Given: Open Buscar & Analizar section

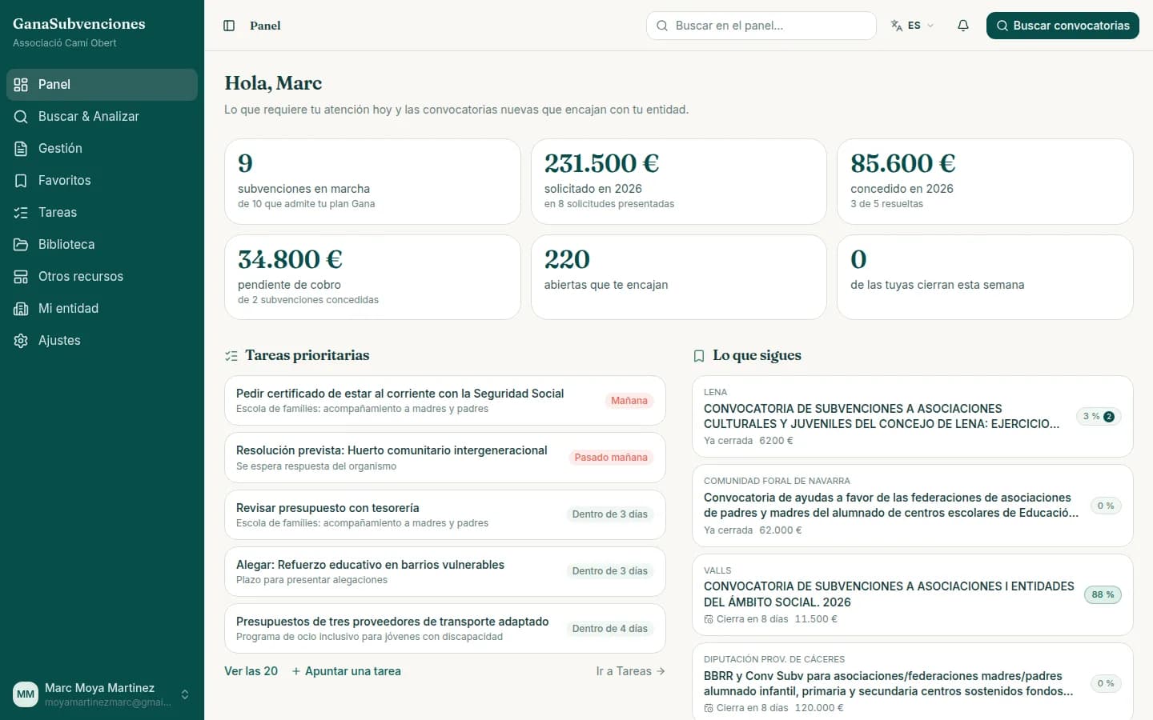Looking at the screenshot, I should [102, 117].
